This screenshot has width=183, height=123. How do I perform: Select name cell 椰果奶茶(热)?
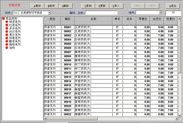(x=93, y=61)
